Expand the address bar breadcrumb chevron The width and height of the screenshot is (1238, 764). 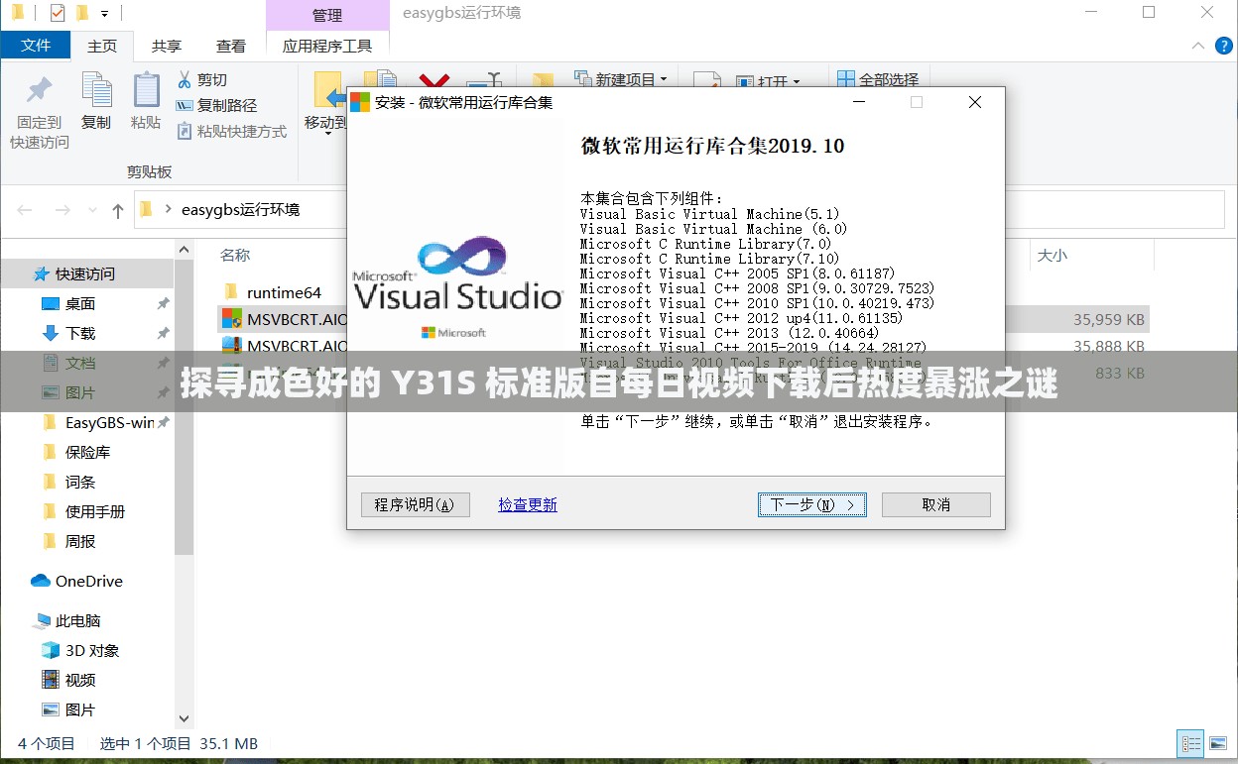169,210
